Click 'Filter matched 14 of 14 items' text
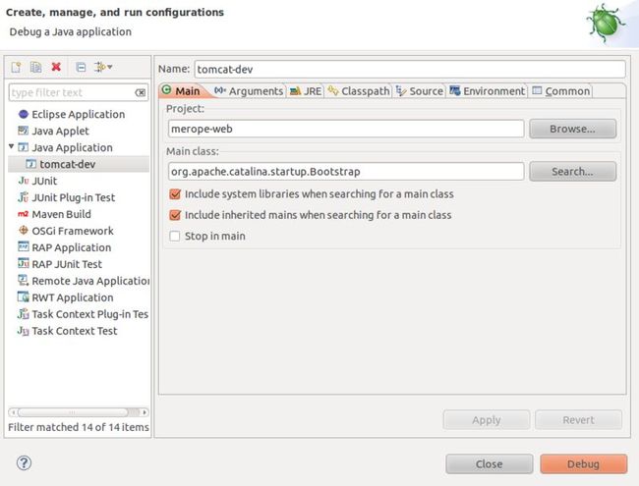Viewport: 639px width, 486px height. (79, 427)
